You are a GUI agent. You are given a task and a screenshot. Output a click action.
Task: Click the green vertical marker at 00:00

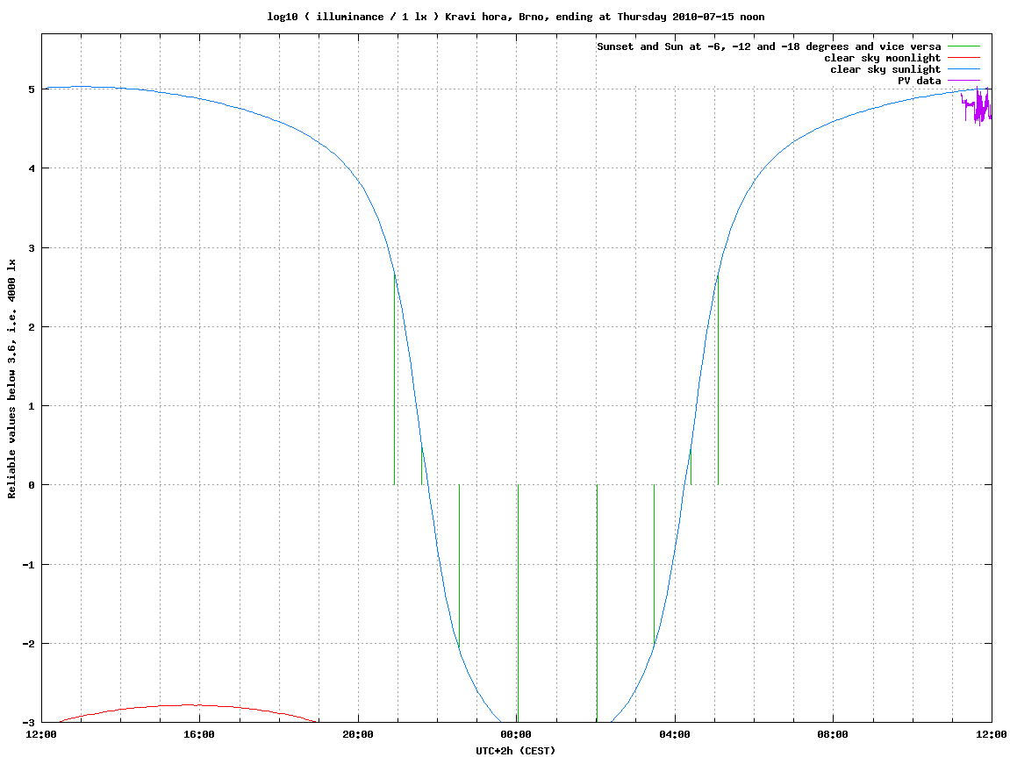pos(518,603)
